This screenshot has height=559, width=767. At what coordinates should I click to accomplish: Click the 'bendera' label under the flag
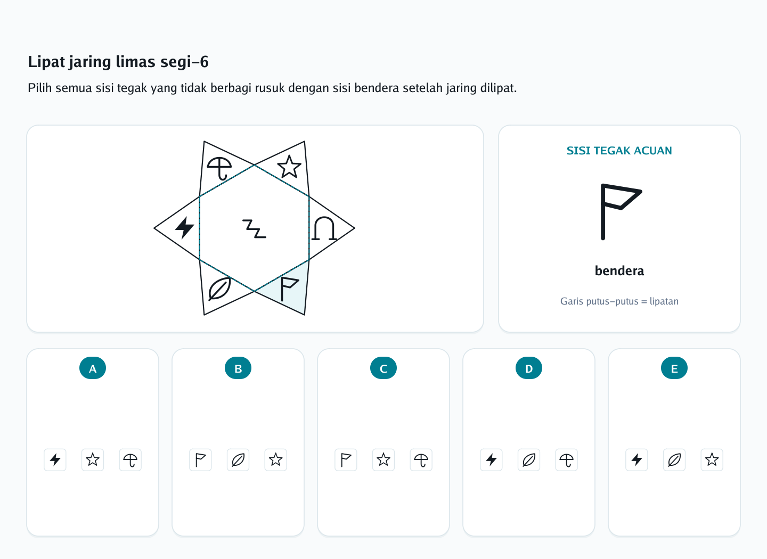point(619,271)
